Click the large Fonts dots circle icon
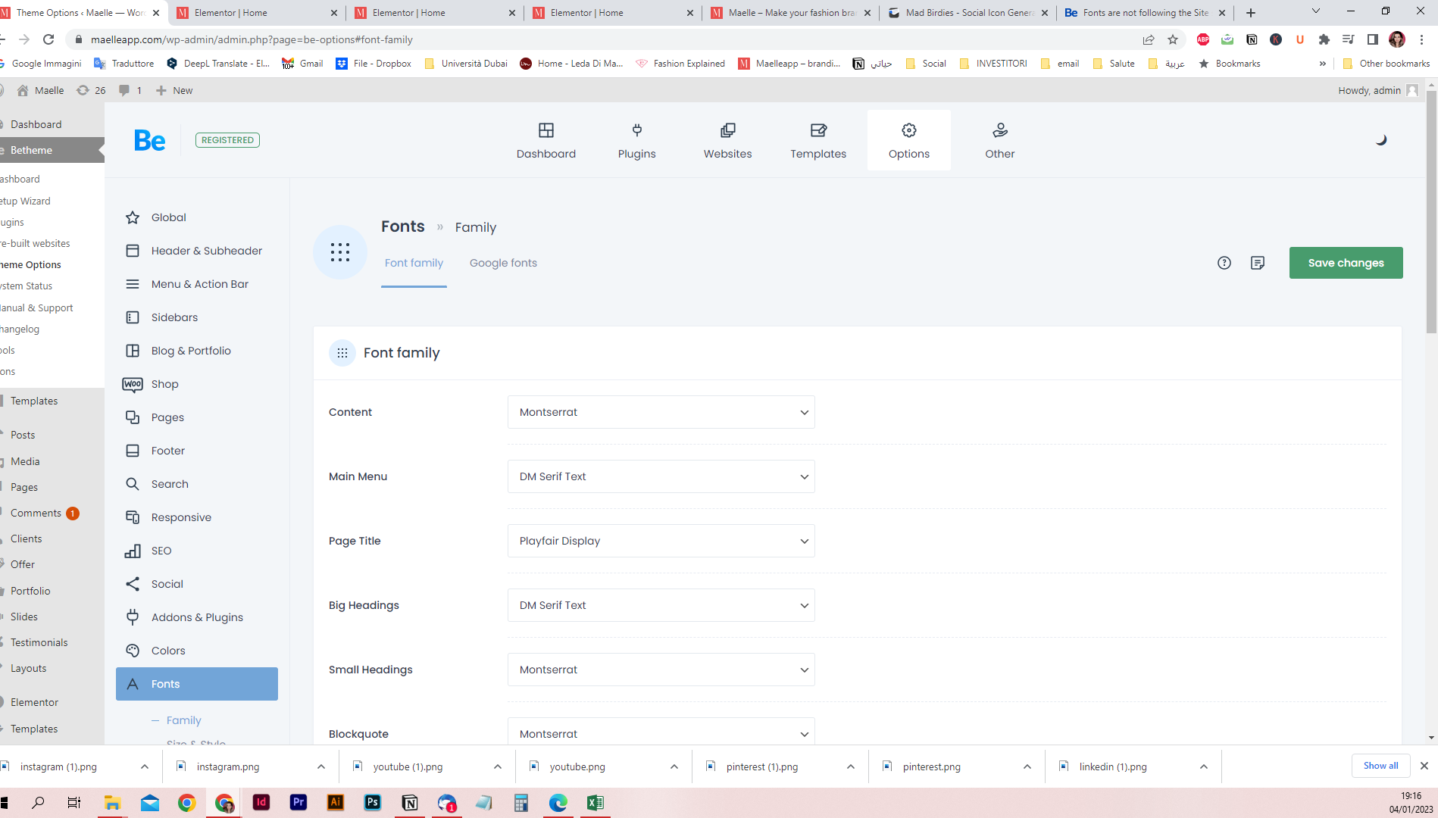The image size is (1438, 818). click(x=340, y=252)
